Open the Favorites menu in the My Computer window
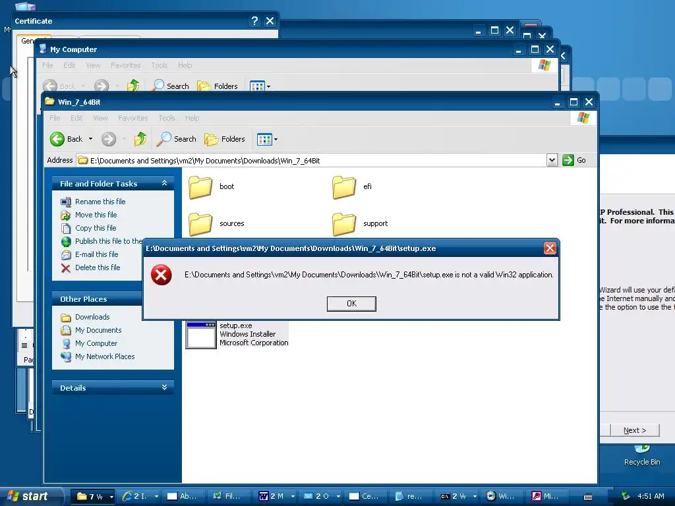Image resolution: width=675 pixels, height=506 pixels. click(126, 65)
